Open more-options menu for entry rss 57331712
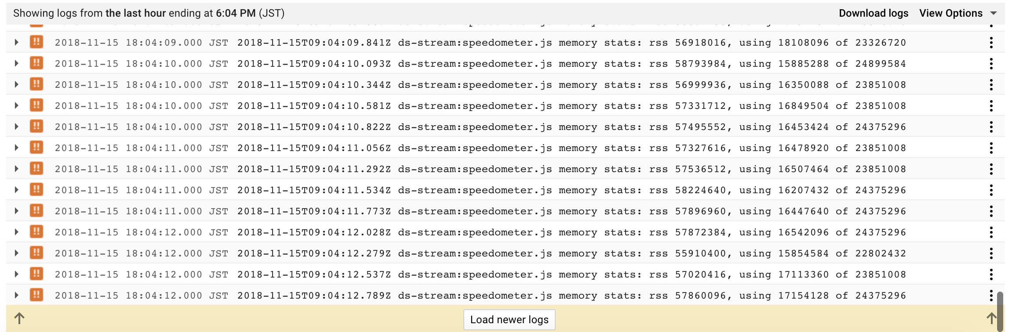Image resolution: width=1012 pixels, height=332 pixels. click(991, 105)
